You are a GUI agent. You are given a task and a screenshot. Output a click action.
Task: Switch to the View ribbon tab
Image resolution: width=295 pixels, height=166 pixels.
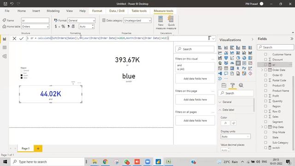tap(70, 11)
